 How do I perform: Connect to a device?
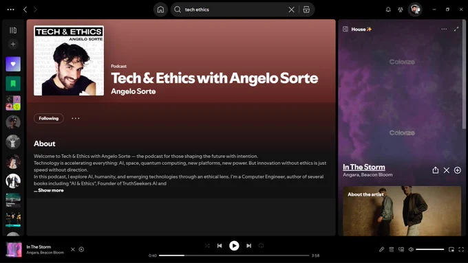point(401,249)
